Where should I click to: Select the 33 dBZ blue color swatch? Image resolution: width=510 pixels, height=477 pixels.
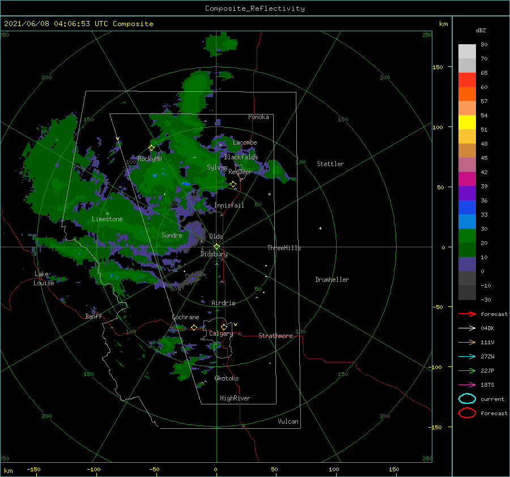pos(467,207)
